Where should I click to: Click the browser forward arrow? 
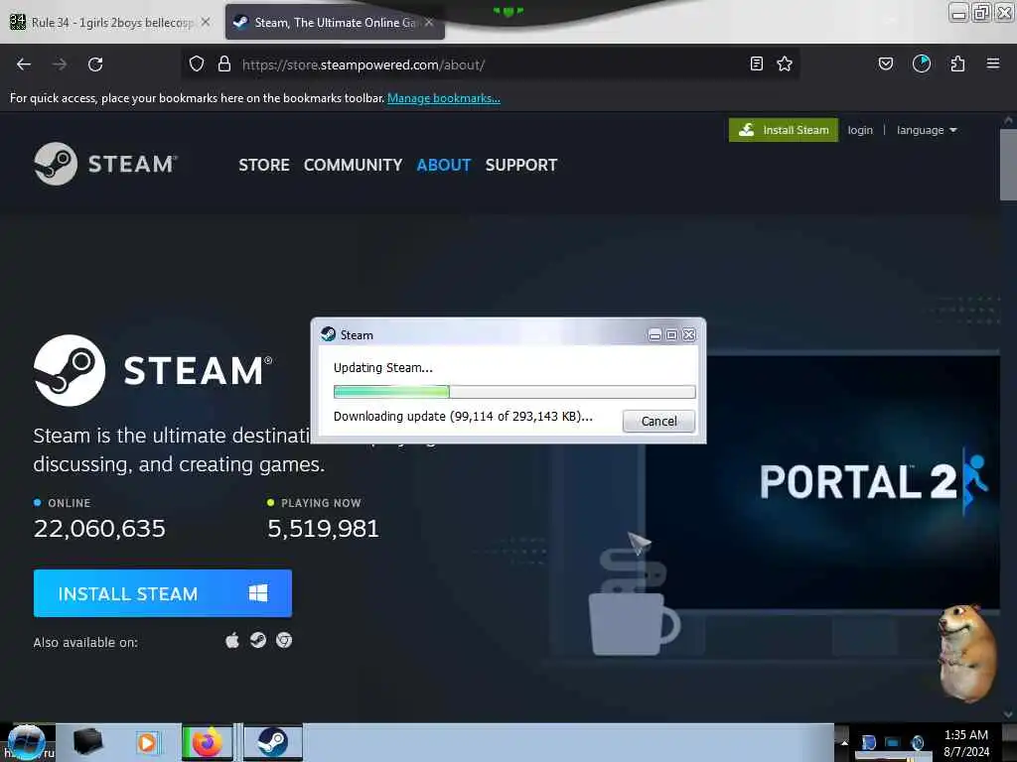point(60,64)
